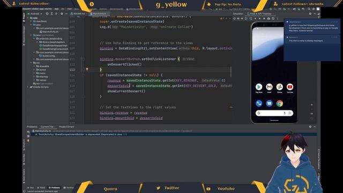Open emulator extended controls three-dot icon

coord(278,19)
